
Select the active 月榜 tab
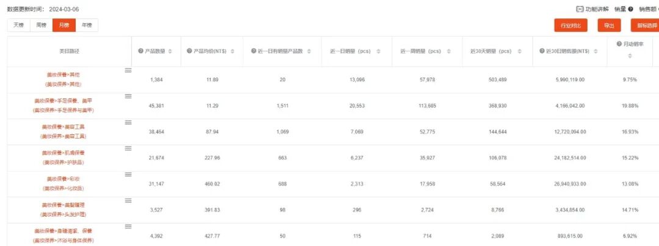pyautogui.click(x=64, y=25)
